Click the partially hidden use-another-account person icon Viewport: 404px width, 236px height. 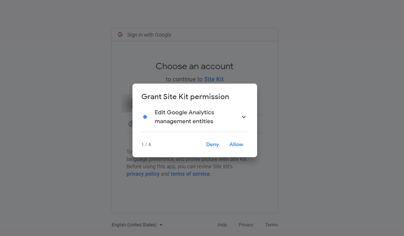coord(130,124)
